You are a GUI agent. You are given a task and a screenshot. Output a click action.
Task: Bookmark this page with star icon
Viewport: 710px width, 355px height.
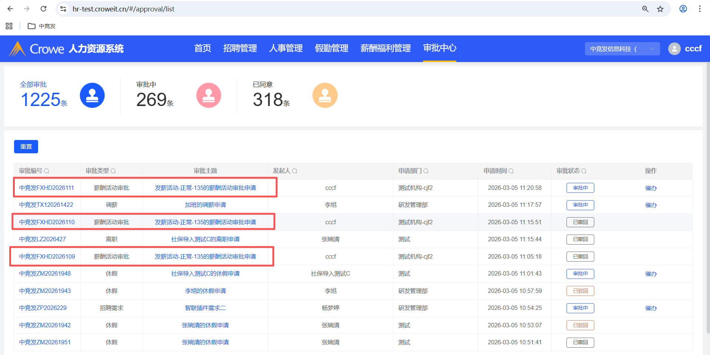[x=660, y=9]
